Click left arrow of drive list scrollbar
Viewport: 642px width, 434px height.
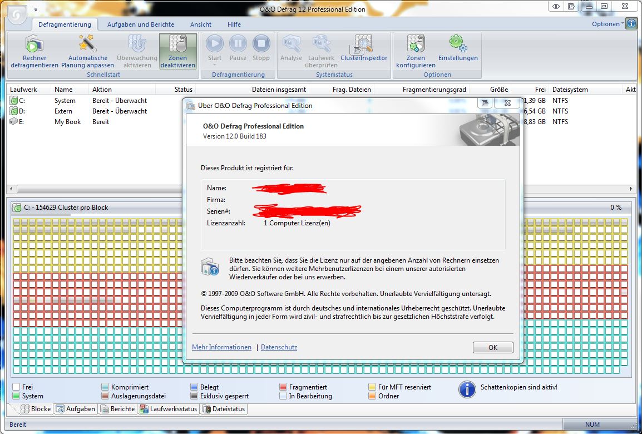11,189
